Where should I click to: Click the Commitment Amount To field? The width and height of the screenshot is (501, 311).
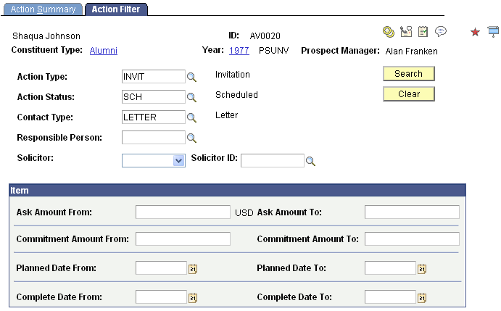coord(412,239)
